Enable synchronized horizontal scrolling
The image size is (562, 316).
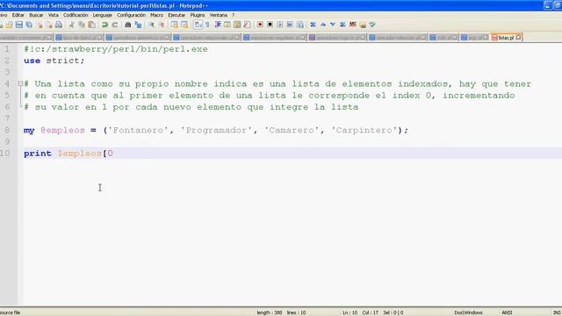pos(184,25)
